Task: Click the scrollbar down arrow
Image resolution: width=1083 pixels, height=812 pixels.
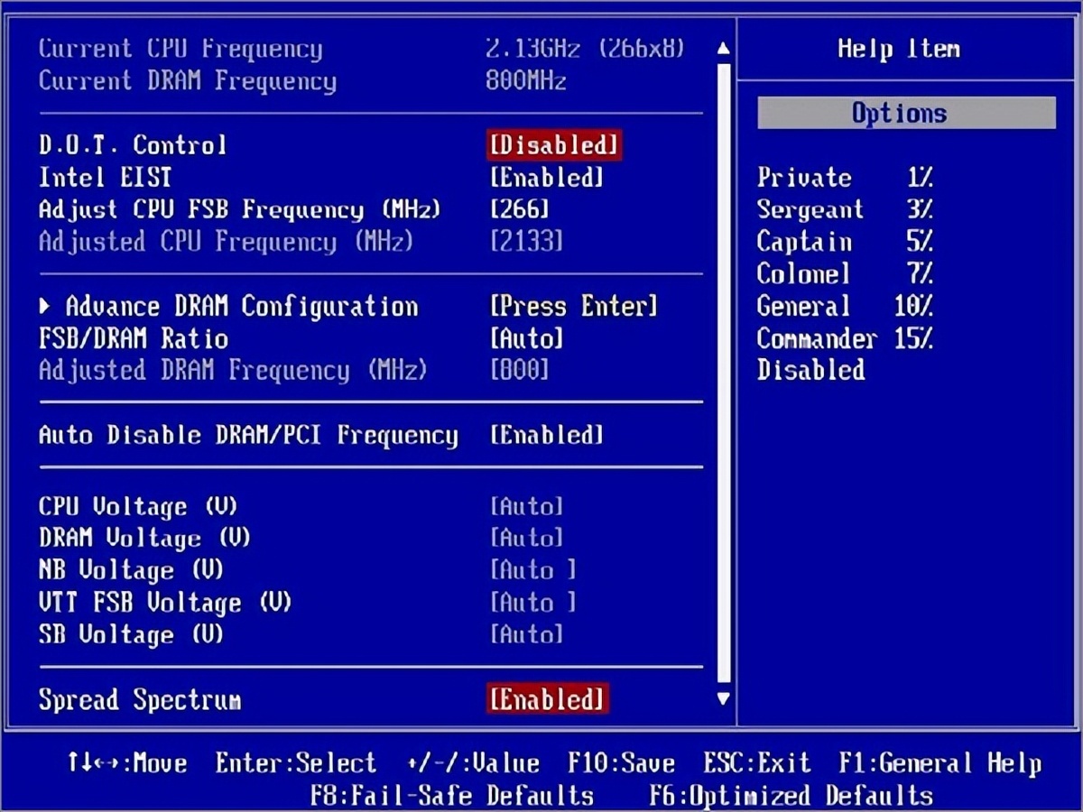Action: coord(723,699)
